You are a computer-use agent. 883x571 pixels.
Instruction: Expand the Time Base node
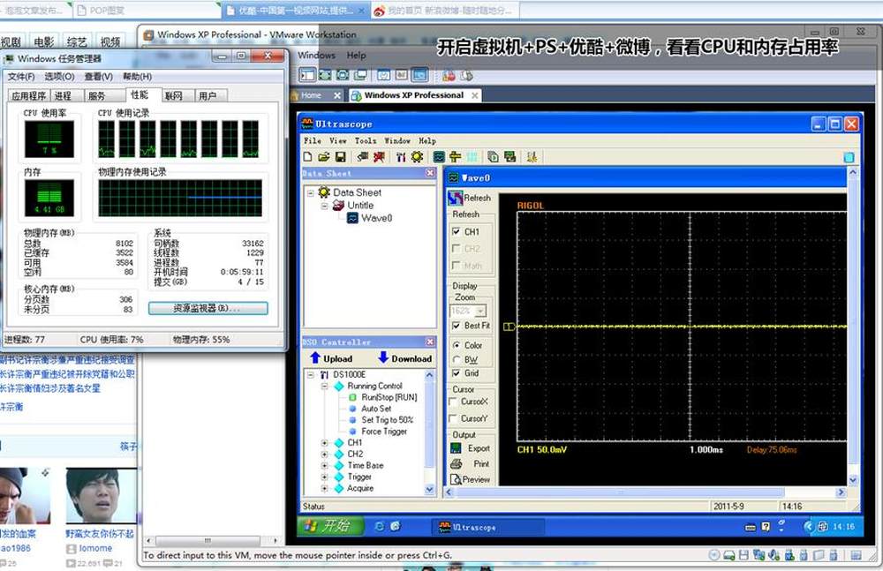324,466
